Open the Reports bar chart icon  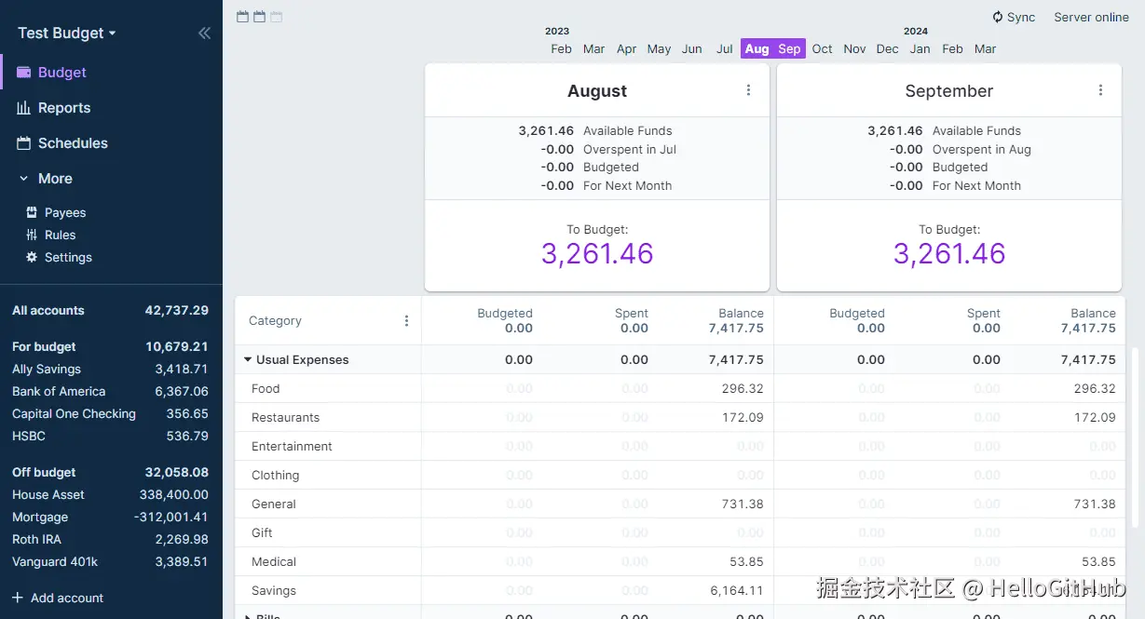(x=23, y=108)
